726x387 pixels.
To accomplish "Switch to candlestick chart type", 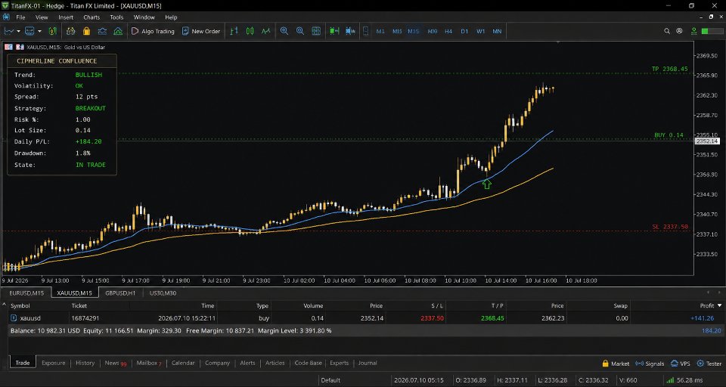I will [250, 31].
